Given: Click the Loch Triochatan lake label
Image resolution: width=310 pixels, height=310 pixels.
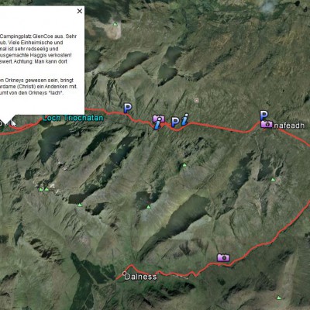Looking at the screenshot, I should (x=73, y=118).
